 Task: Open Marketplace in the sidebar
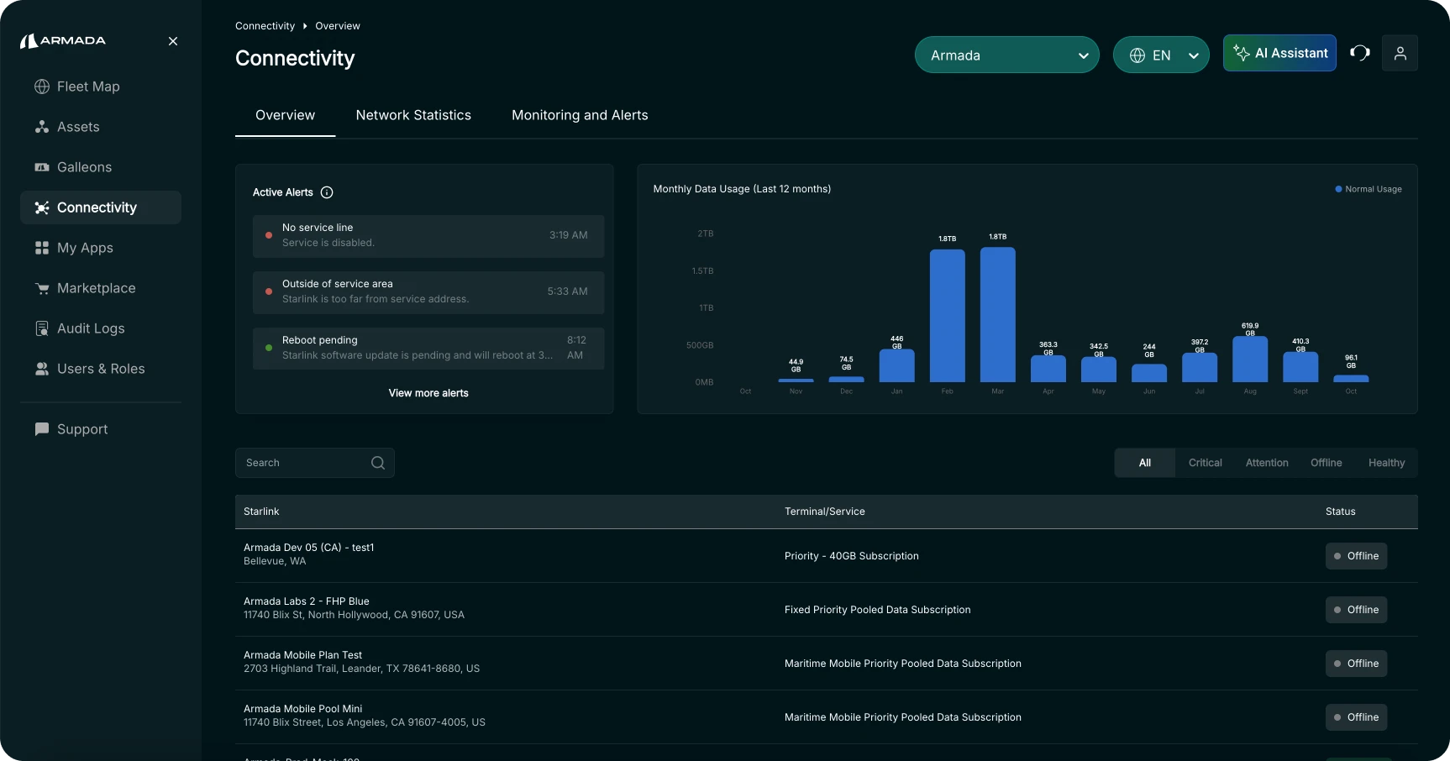tap(101, 288)
